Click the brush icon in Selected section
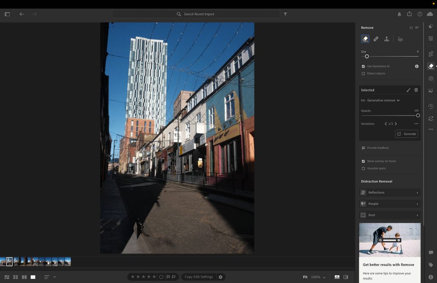 point(408,90)
